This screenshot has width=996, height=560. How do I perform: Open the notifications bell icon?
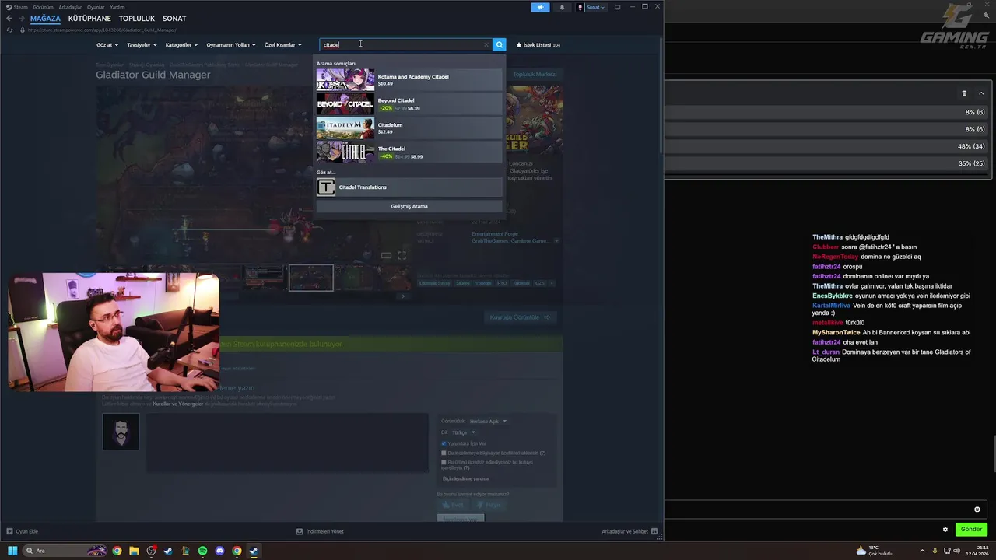point(562,7)
